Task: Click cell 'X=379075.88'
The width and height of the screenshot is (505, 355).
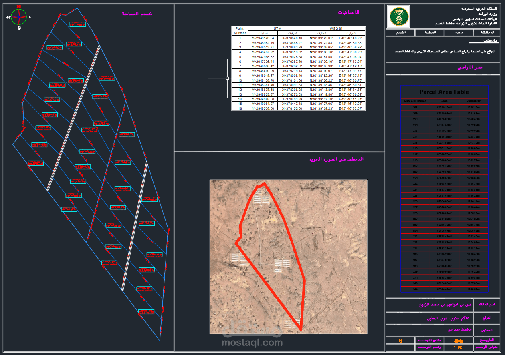Action: 292,57
